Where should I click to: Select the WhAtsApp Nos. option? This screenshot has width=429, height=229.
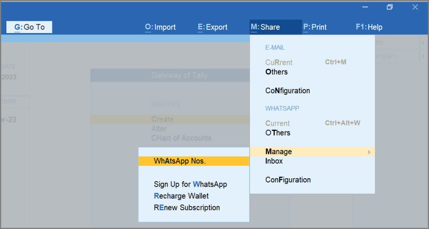(194, 161)
